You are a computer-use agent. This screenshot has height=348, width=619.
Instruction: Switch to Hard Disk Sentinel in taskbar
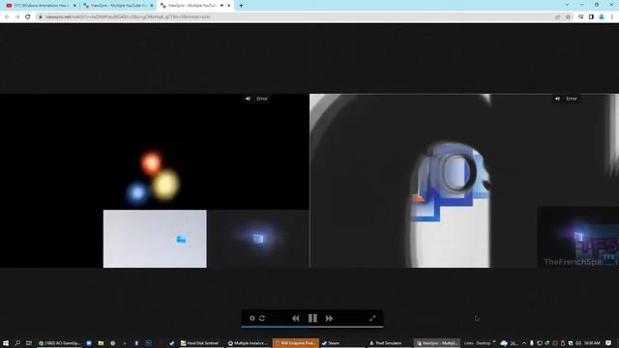[x=200, y=343]
